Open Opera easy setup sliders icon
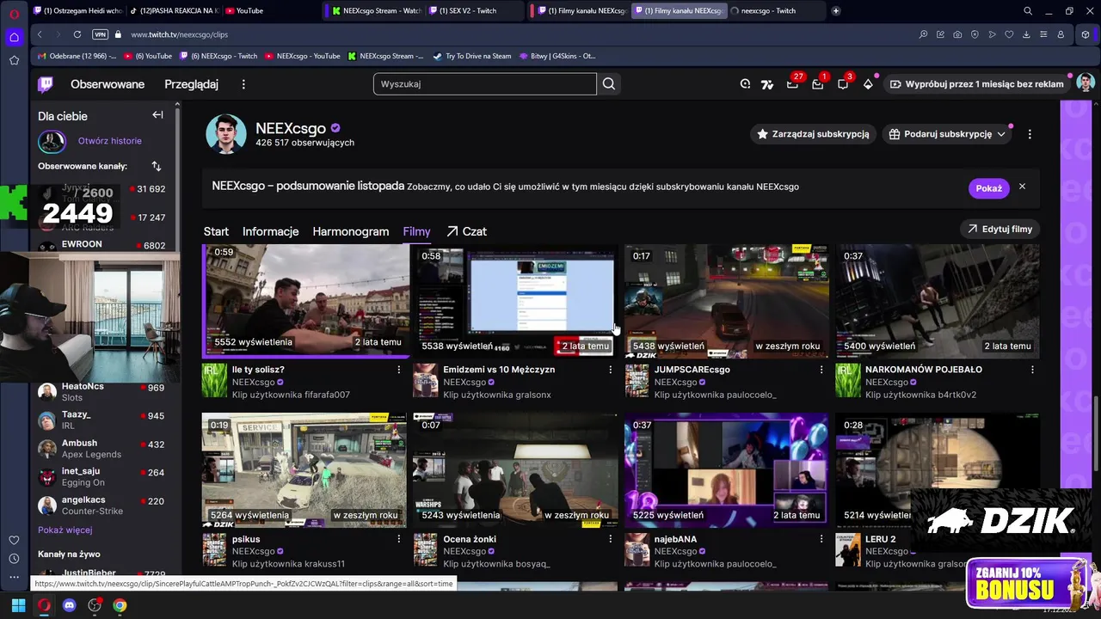 click(x=1043, y=34)
